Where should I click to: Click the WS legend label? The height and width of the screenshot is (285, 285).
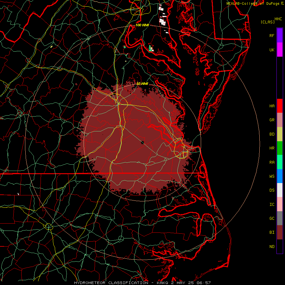pyautogui.click(x=272, y=176)
